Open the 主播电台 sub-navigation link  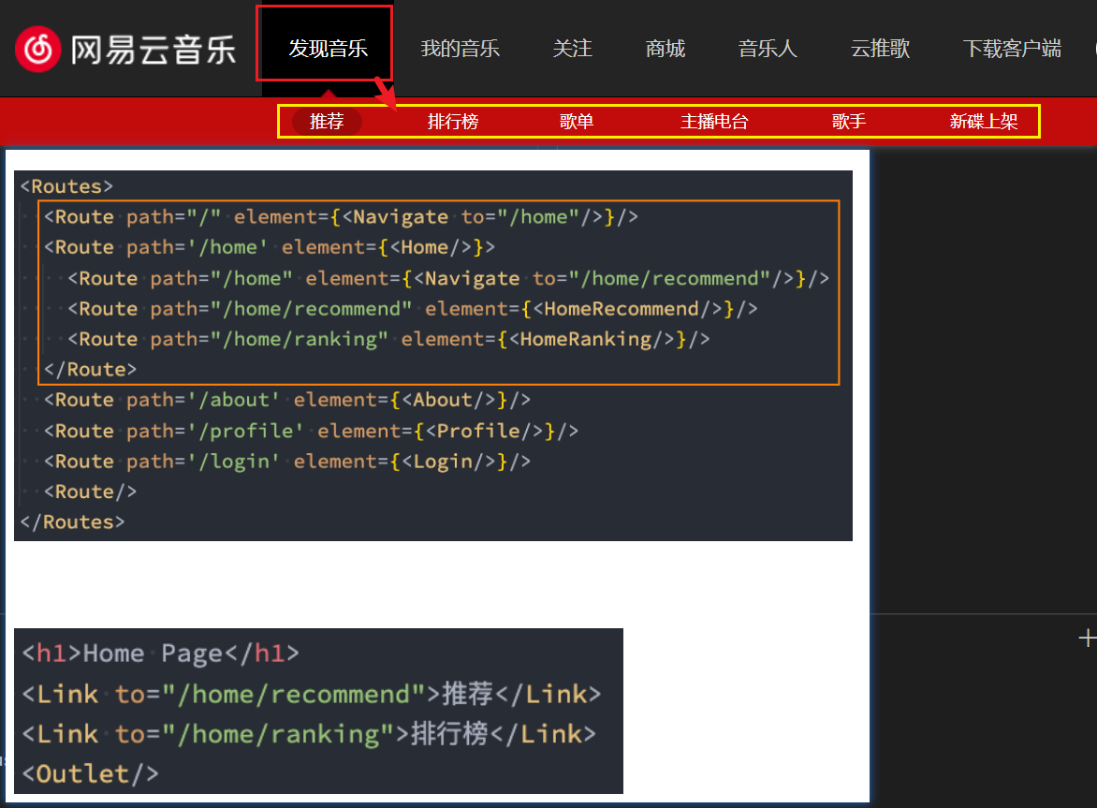pyautogui.click(x=714, y=121)
